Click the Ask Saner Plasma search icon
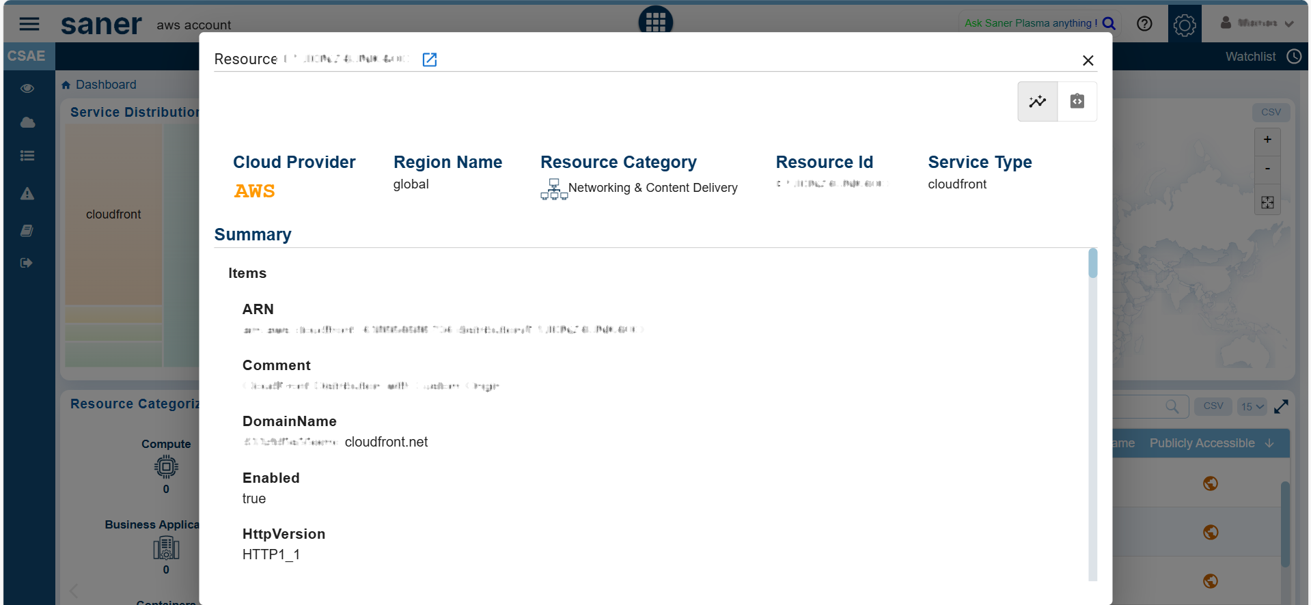The image size is (1311, 605). point(1109,23)
